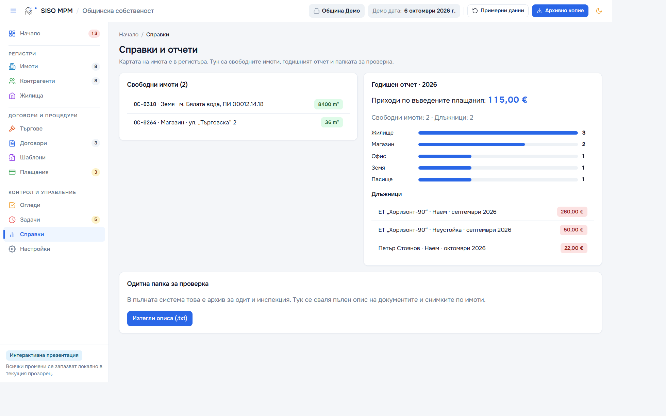Open Община Демо selector
The width and height of the screenshot is (666, 416).
[x=336, y=11]
